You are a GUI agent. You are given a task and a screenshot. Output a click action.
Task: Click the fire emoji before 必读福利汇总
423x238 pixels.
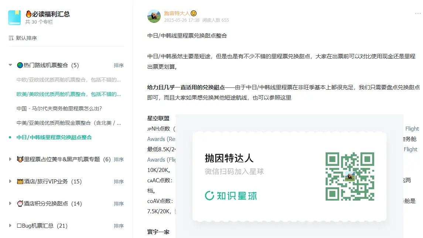(28, 14)
